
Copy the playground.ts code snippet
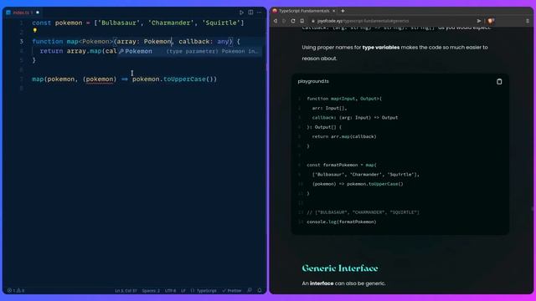(499, 82)
